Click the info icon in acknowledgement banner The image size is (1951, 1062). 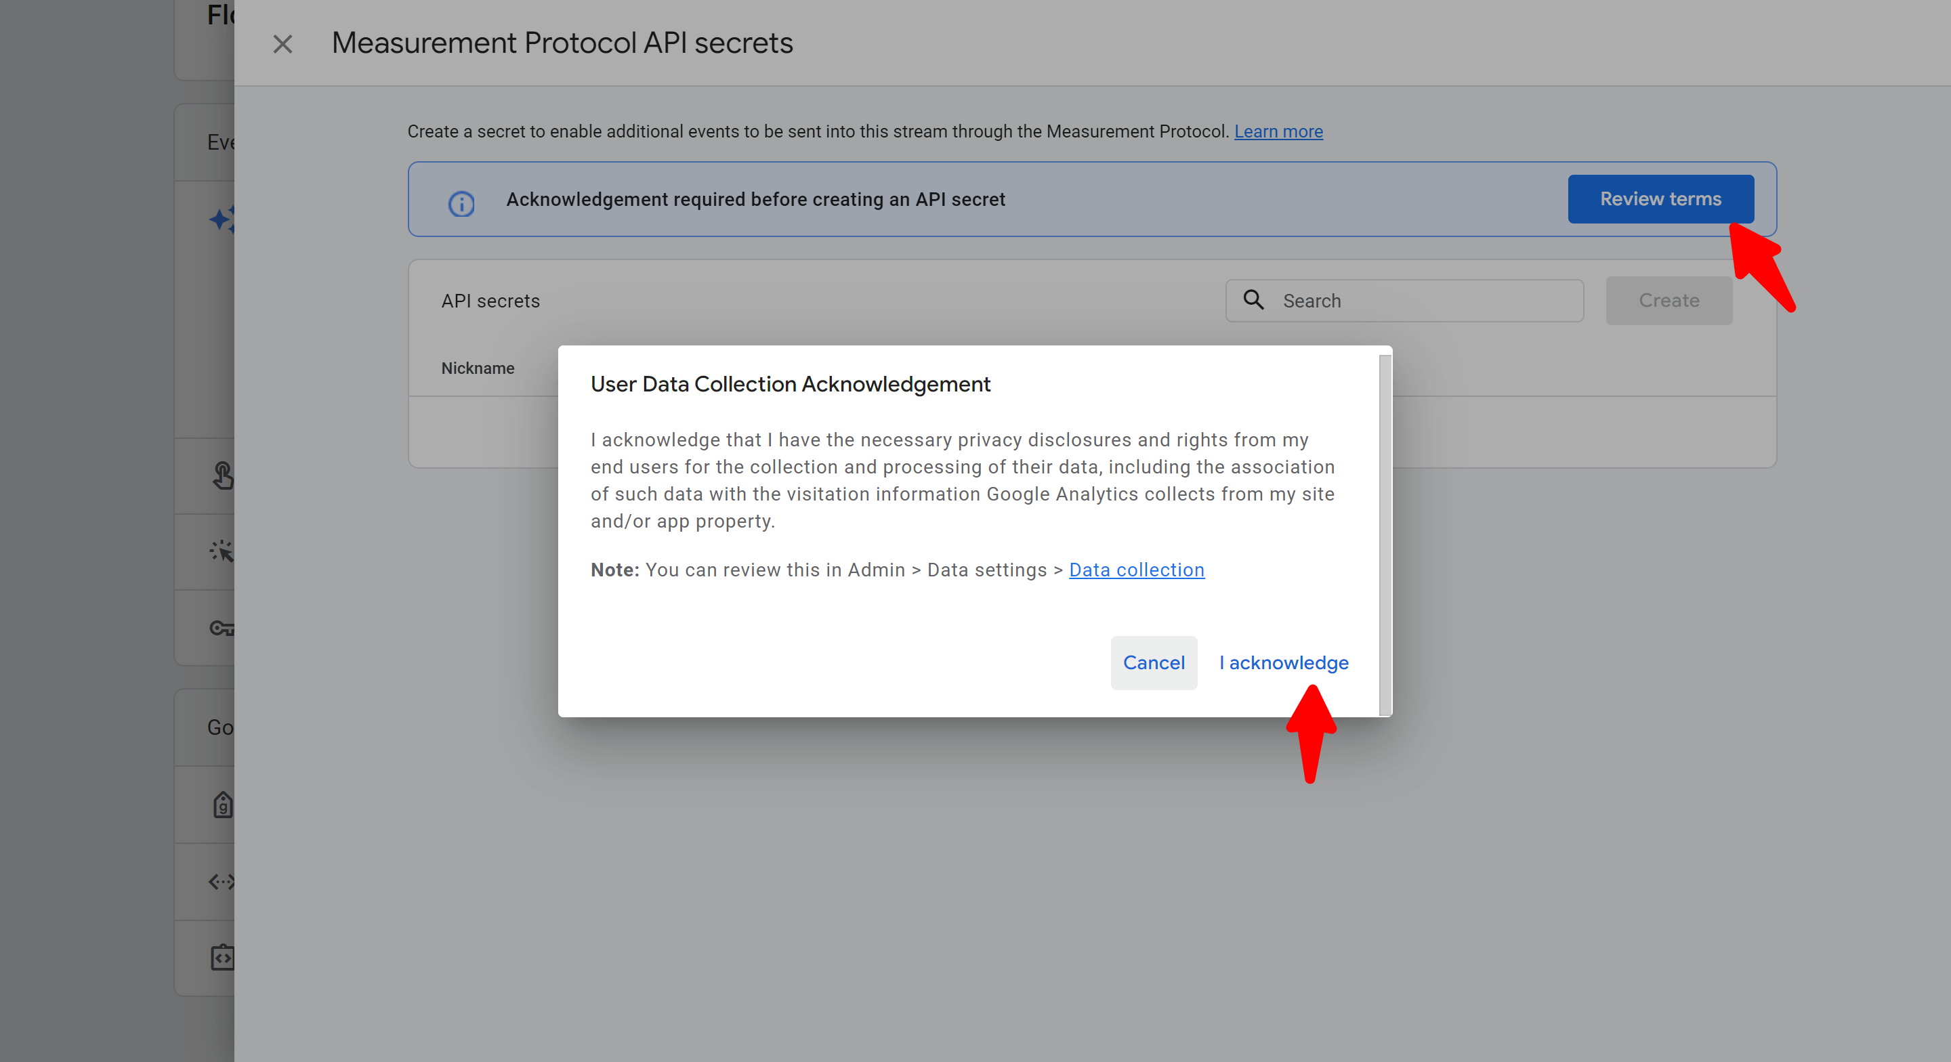point(461,203)
